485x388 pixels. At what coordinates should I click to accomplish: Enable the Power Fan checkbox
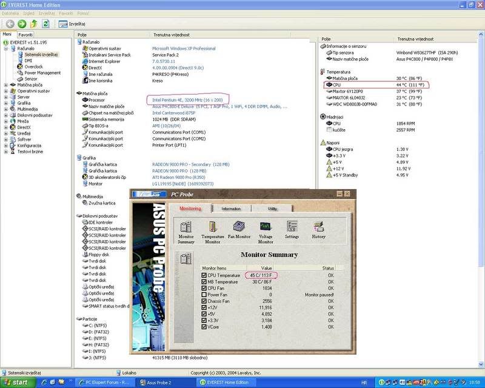(204, 295)
